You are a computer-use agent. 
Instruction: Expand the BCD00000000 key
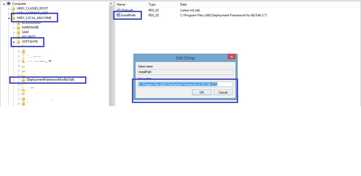click(14, 23)
